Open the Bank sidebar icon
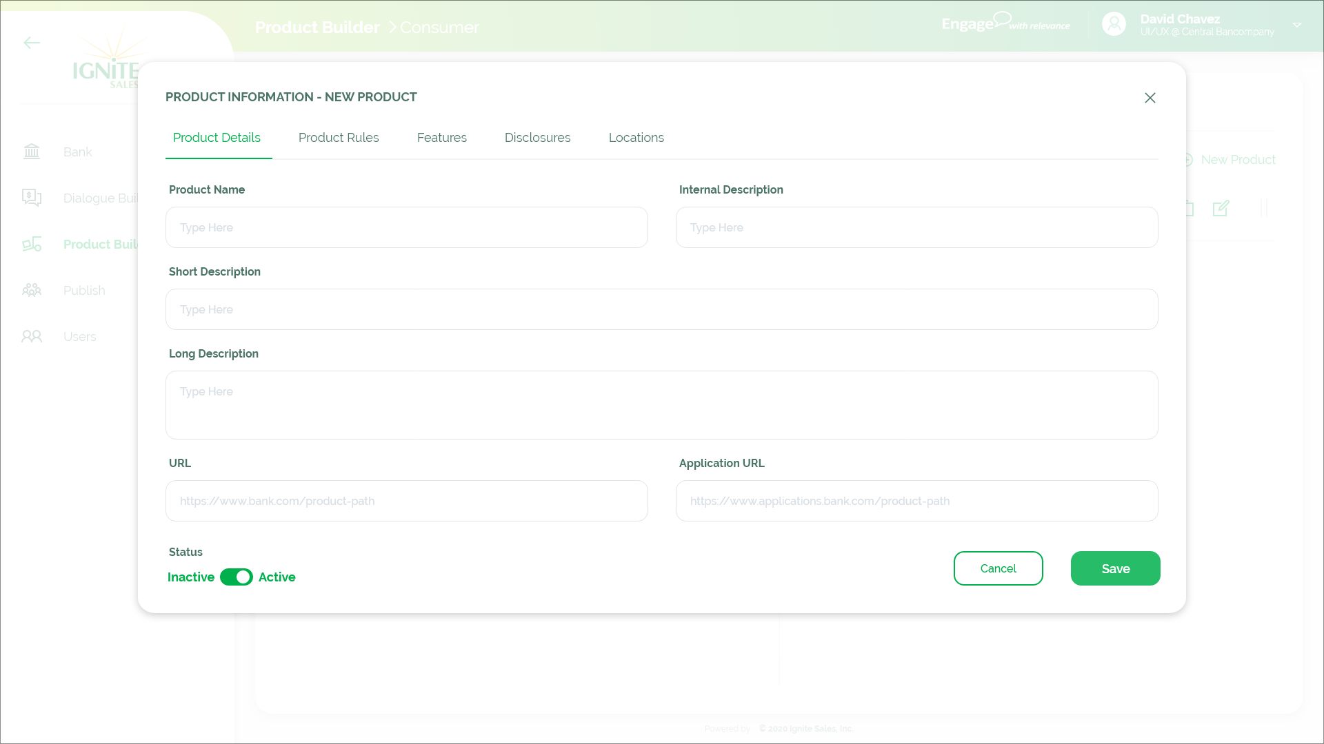This screenshot has width=1324, height=744. click(32, 152)
